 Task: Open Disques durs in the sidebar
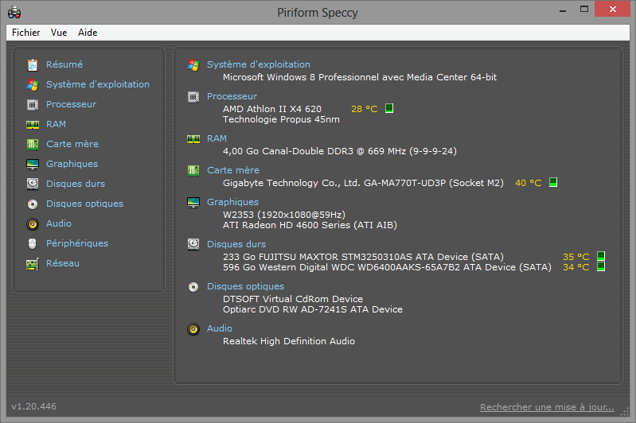(x=76, y=184)
